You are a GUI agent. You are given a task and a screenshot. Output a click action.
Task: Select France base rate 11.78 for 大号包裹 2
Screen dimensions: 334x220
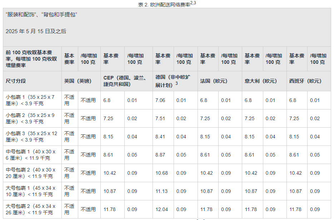[206, 209]
